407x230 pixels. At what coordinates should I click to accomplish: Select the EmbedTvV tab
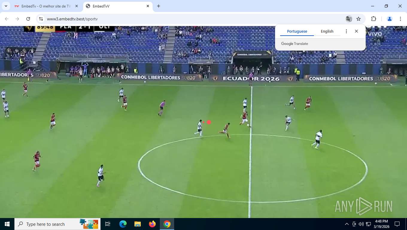118,6
